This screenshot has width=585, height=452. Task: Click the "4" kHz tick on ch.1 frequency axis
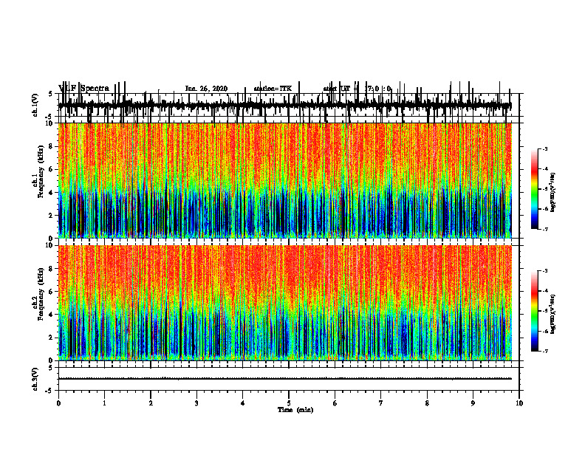(x=51, y=193)
